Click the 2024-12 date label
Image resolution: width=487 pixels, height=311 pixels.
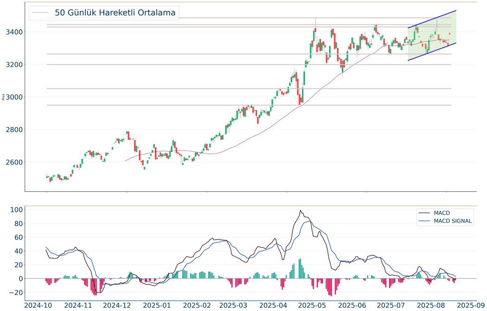tap(117, 305)
